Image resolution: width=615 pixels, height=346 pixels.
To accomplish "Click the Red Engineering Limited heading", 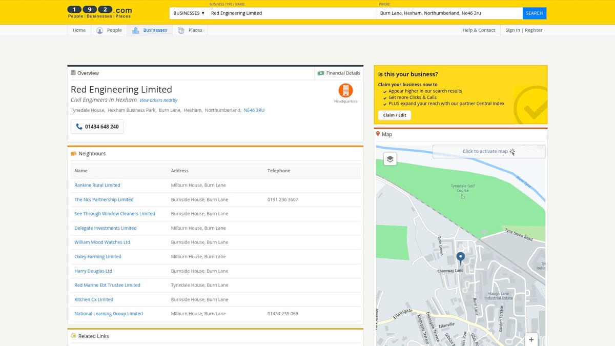I will [x=121, y=89].
